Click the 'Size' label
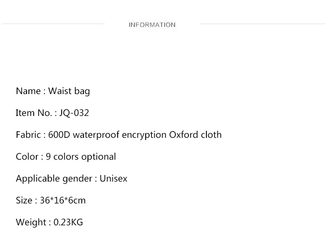The width and height of the screenshot is (328, 238). 24,200
